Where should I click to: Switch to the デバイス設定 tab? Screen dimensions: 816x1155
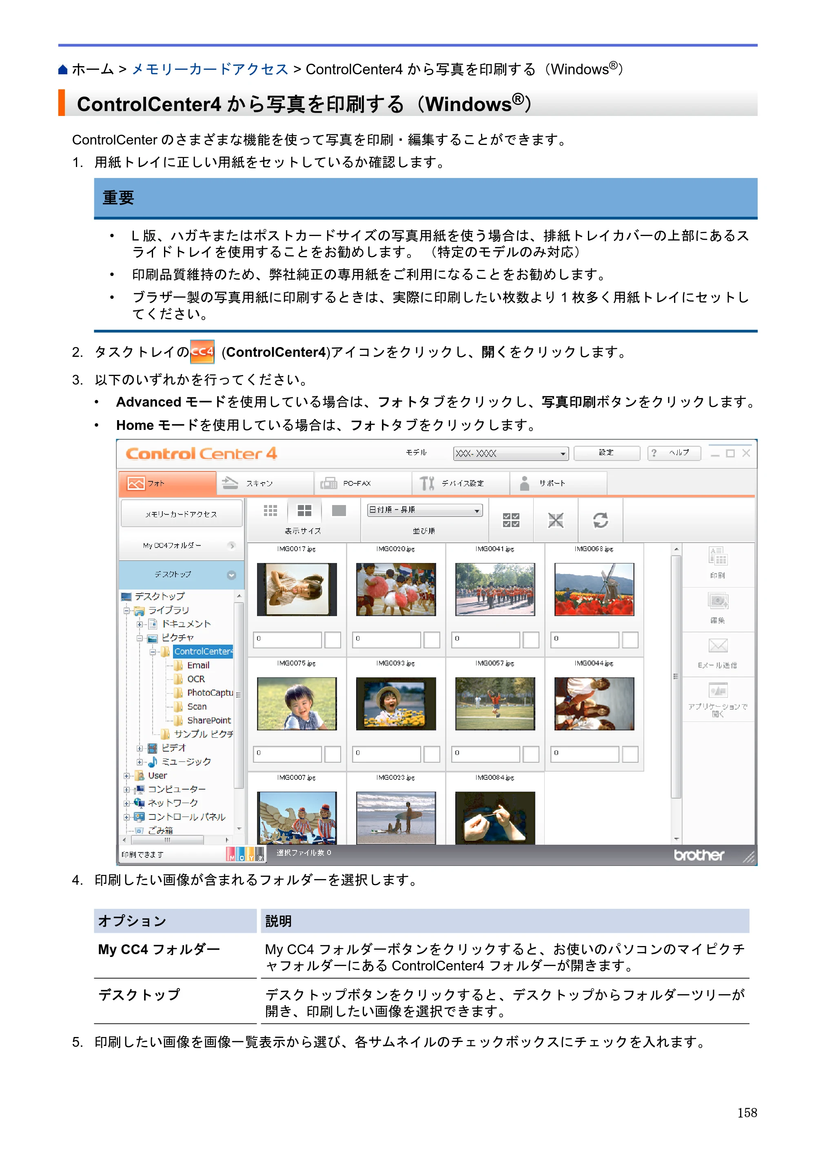coord(461,483)
